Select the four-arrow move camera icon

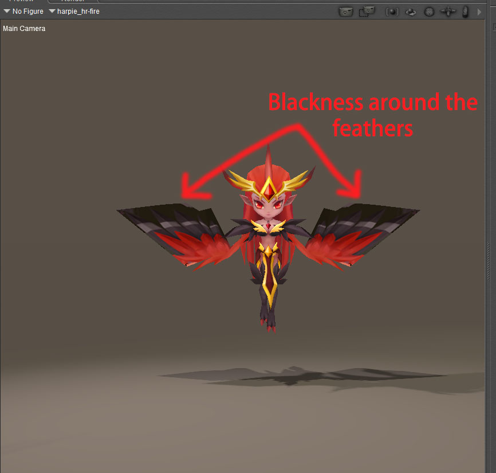pyautogui.click(x=448, y=11)
